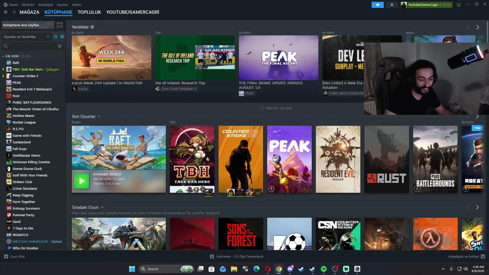Select Hotline Miami in the sidebar
This screenshot has height=275, width=489.
23,116
